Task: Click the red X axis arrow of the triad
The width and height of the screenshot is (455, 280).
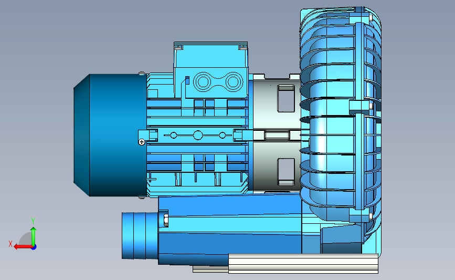Action: (x=23, y=247)
